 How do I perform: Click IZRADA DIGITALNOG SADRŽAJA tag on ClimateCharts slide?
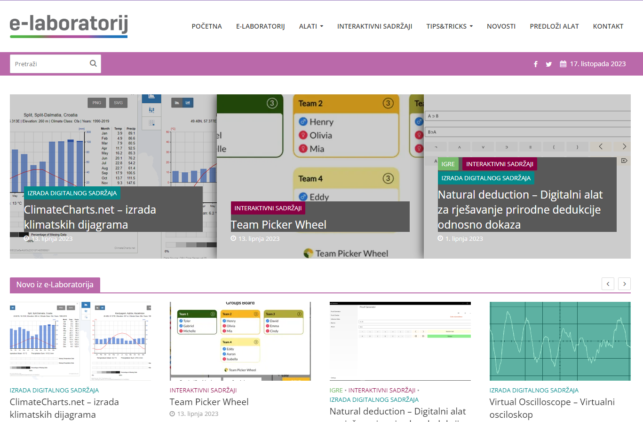(72, 193)
